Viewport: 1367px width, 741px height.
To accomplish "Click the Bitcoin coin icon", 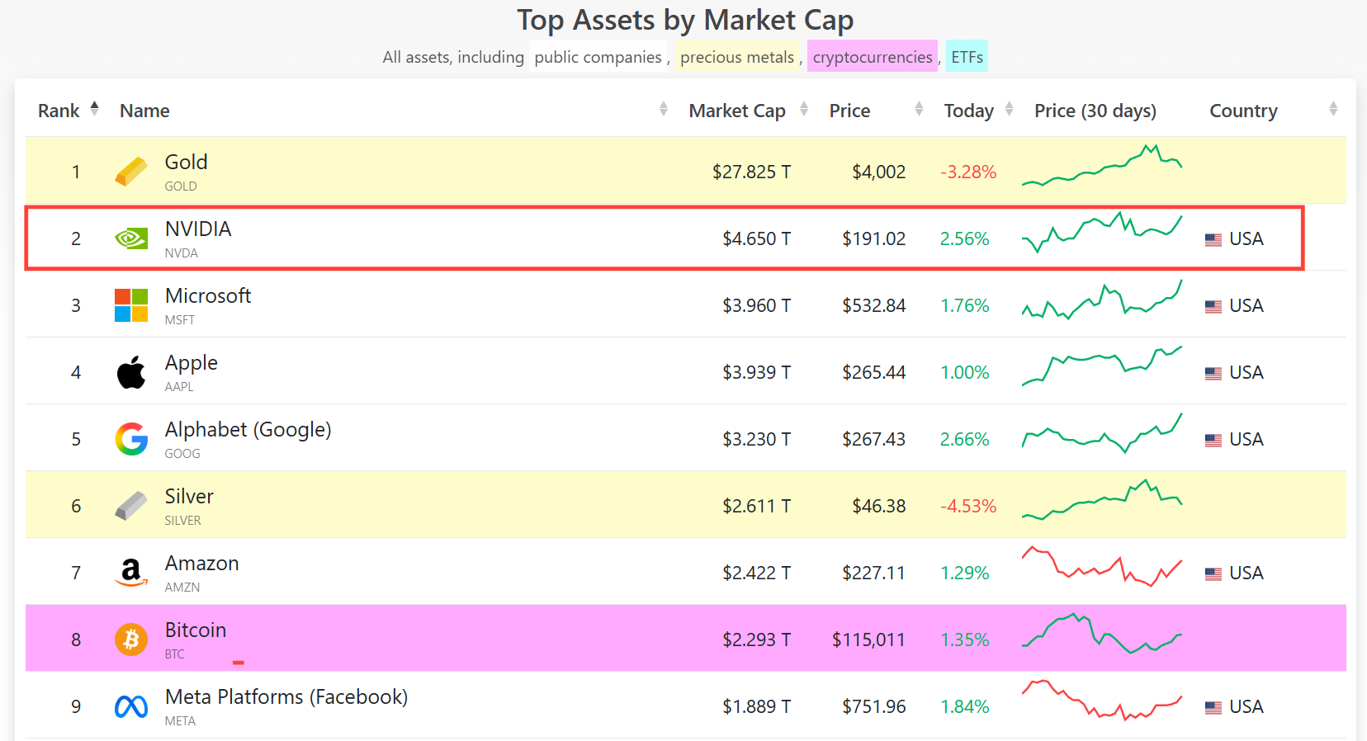I will (x=131, y=640).
